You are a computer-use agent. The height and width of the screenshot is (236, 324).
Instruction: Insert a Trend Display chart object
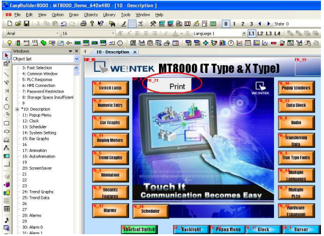click(x=239, y=43)
